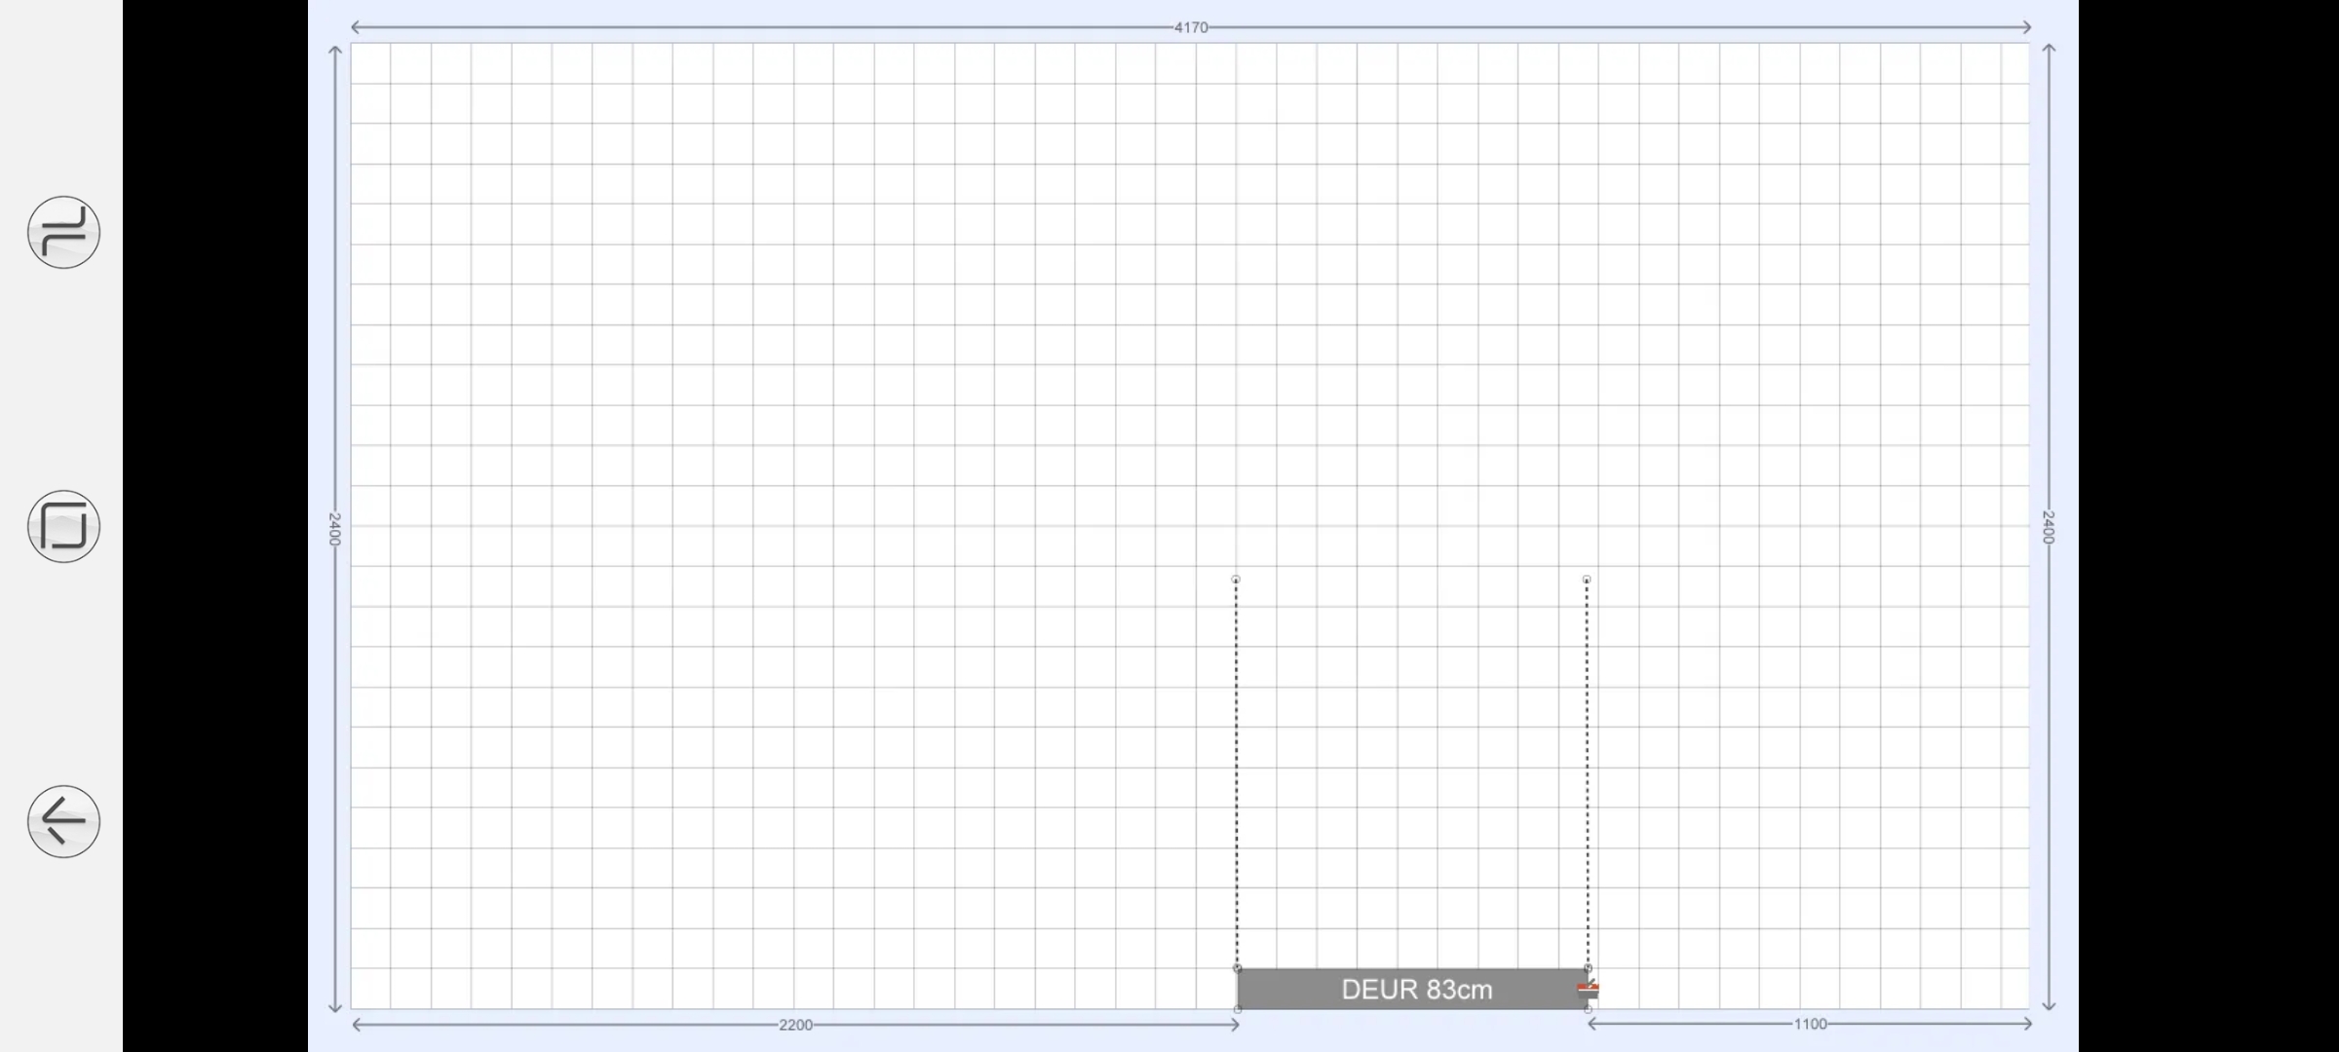Click the 2200 left offset dimension label
Image resolution: width=2339 pixels, height=1052 pixels.
click(x=795, y=1024)
